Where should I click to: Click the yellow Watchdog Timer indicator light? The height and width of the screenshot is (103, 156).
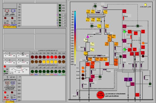click(145, 5)
